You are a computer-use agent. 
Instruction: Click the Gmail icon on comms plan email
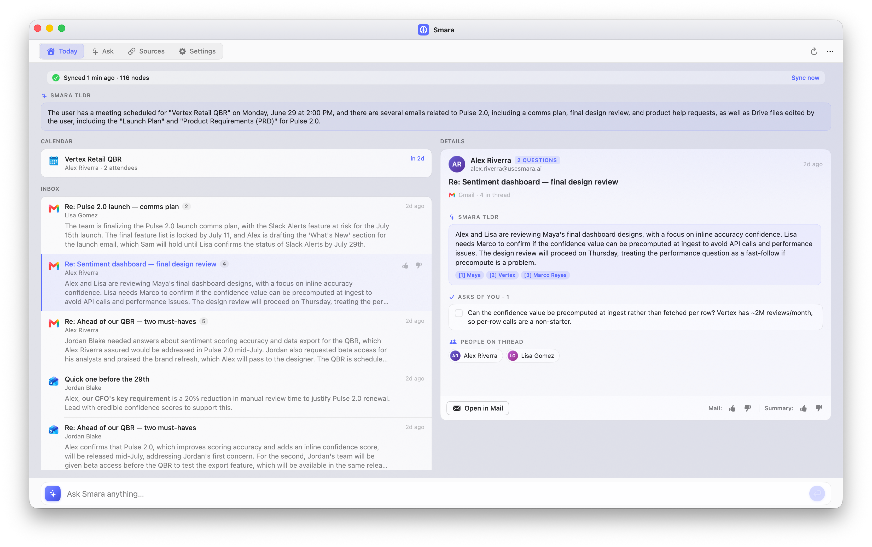[x=54, y=208]
